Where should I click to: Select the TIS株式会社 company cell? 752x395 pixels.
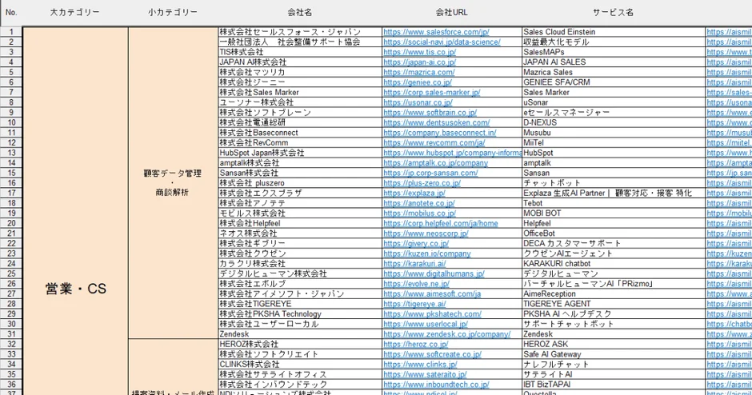(300, 52)
